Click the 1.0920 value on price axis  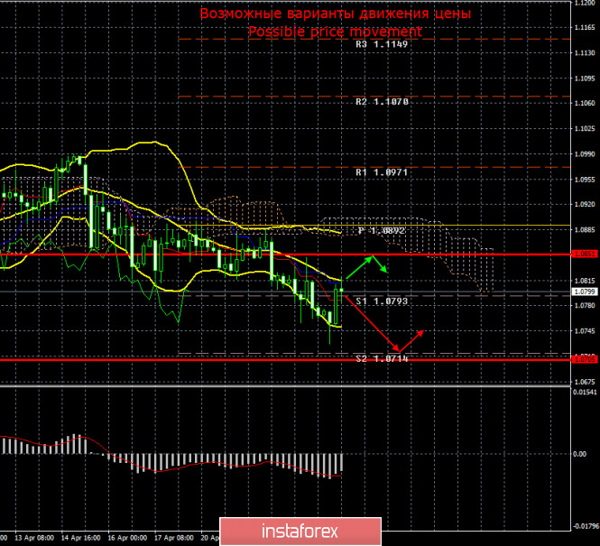[585, 205]
